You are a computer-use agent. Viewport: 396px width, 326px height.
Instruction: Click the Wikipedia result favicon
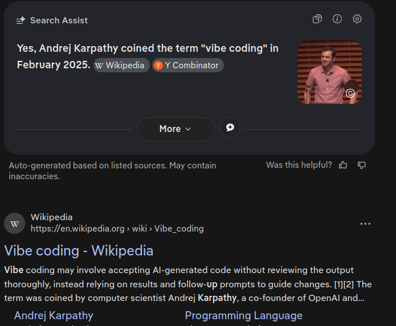(15, 224)
